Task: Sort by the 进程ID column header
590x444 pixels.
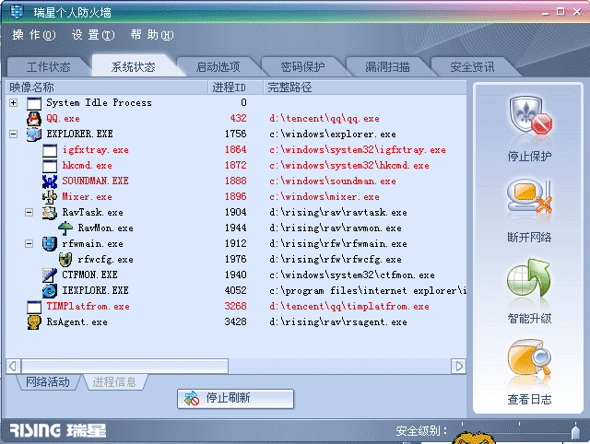Action: (x=236, y=88)
